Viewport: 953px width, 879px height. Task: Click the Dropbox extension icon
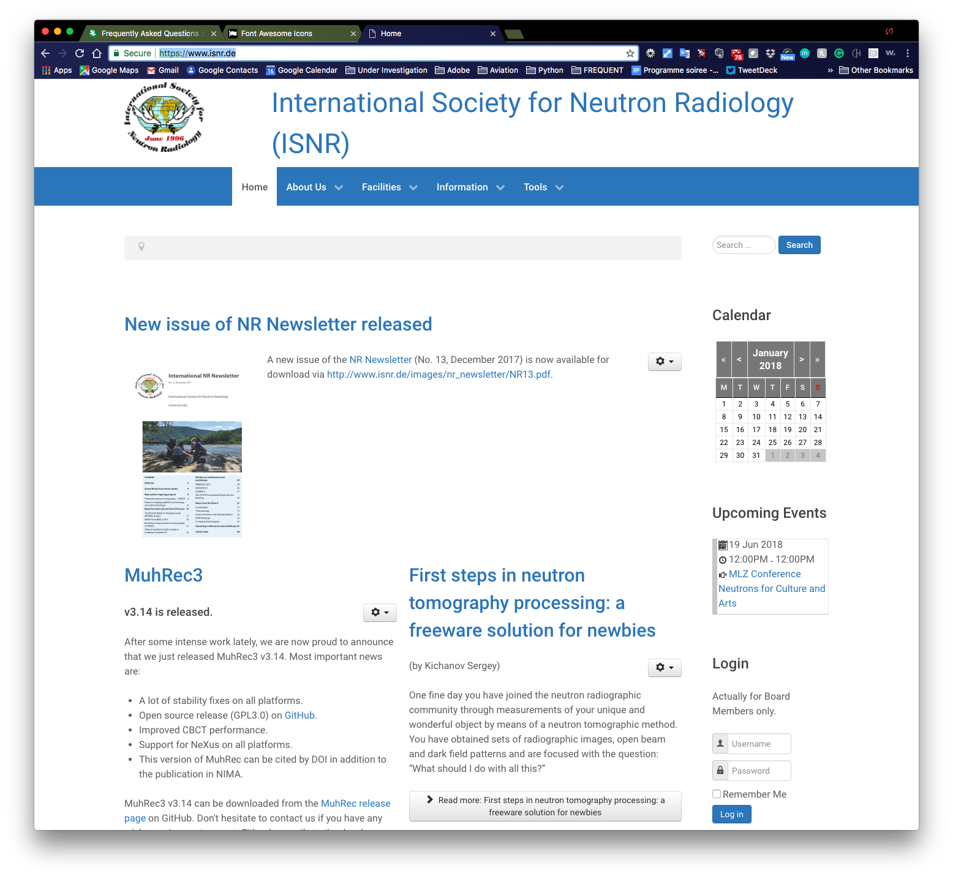pyautogui.click(x=770, y=53)
